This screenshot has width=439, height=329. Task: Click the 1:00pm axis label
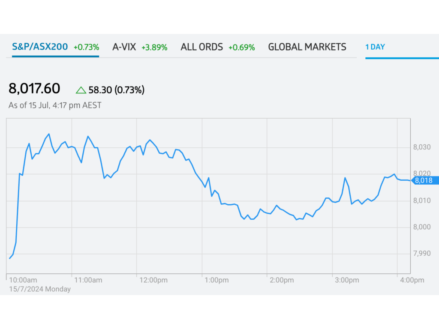(x=216, y=280)
